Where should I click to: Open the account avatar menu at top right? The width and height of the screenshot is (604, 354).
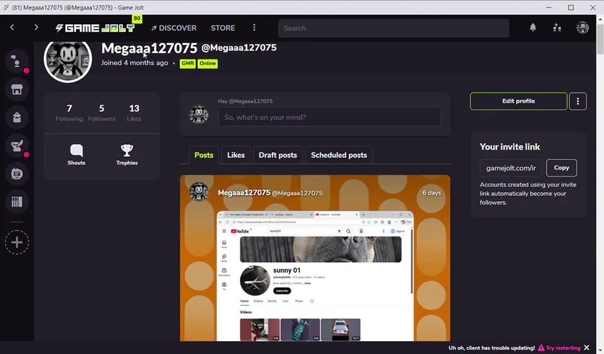583,27
